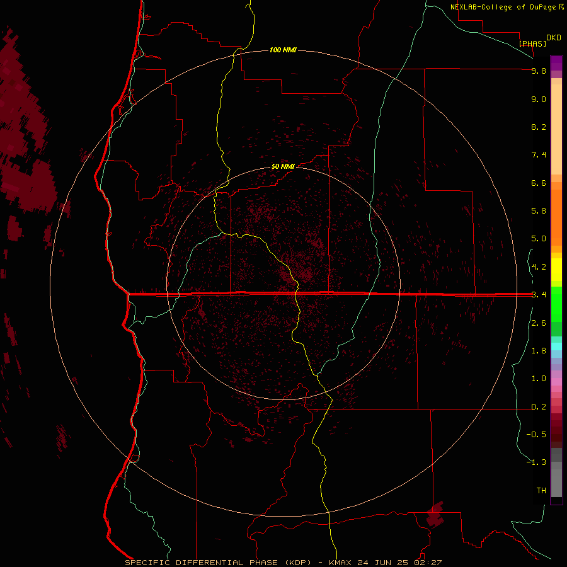Image resolution: width=567 pixels, height=567 pixels.
Task: Click the 1.8 scale value
Action: [x=539, y=351]
